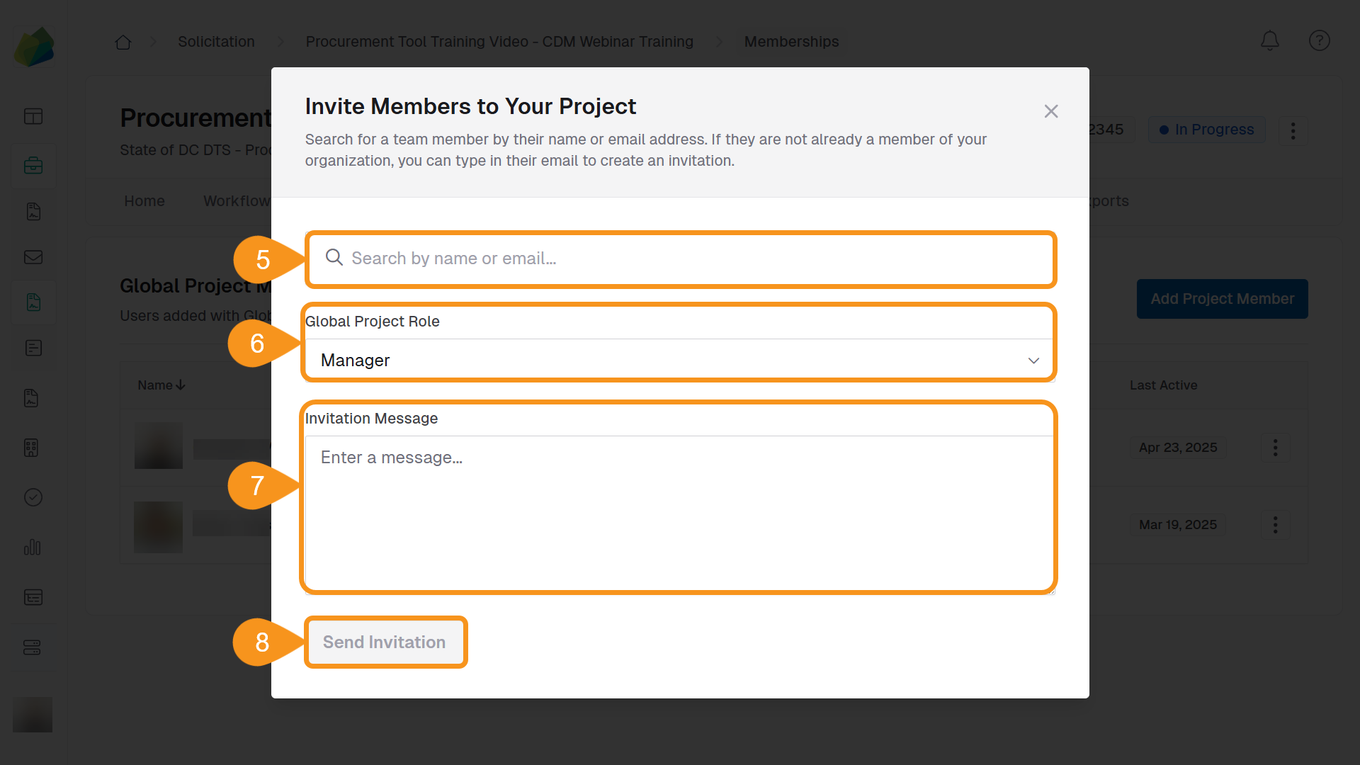Click the search magnifier in the member field
This screenshot has height=765, width=1360.
click(x=334, y=258)
